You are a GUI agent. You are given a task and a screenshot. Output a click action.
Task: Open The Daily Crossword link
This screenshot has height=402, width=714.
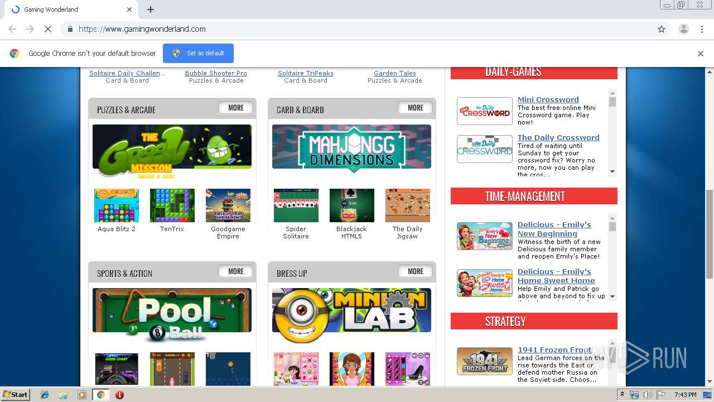pyautogui.click(x=558, y=137)
